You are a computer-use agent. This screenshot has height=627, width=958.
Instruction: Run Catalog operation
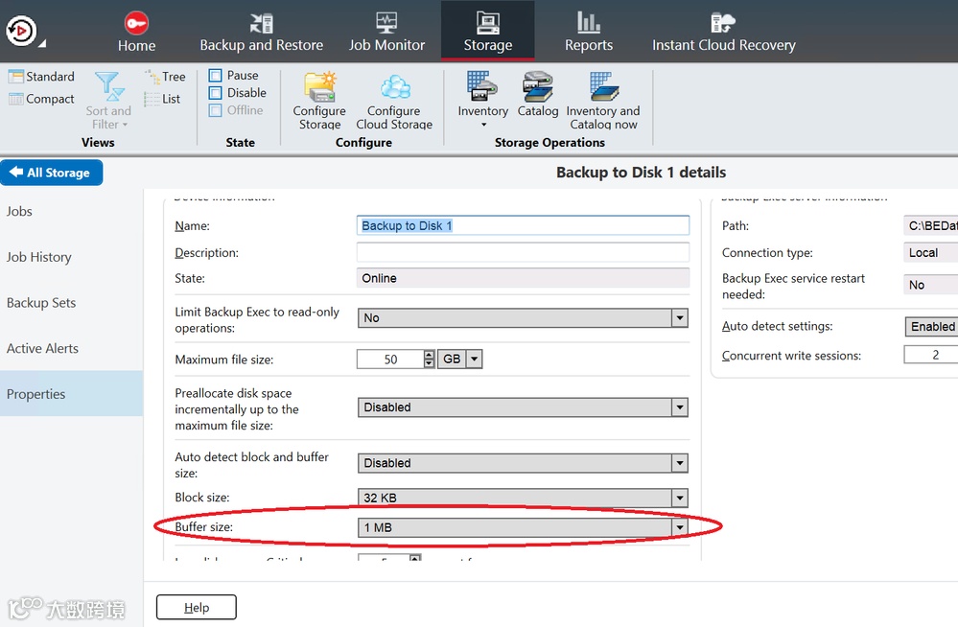point(538,95)
